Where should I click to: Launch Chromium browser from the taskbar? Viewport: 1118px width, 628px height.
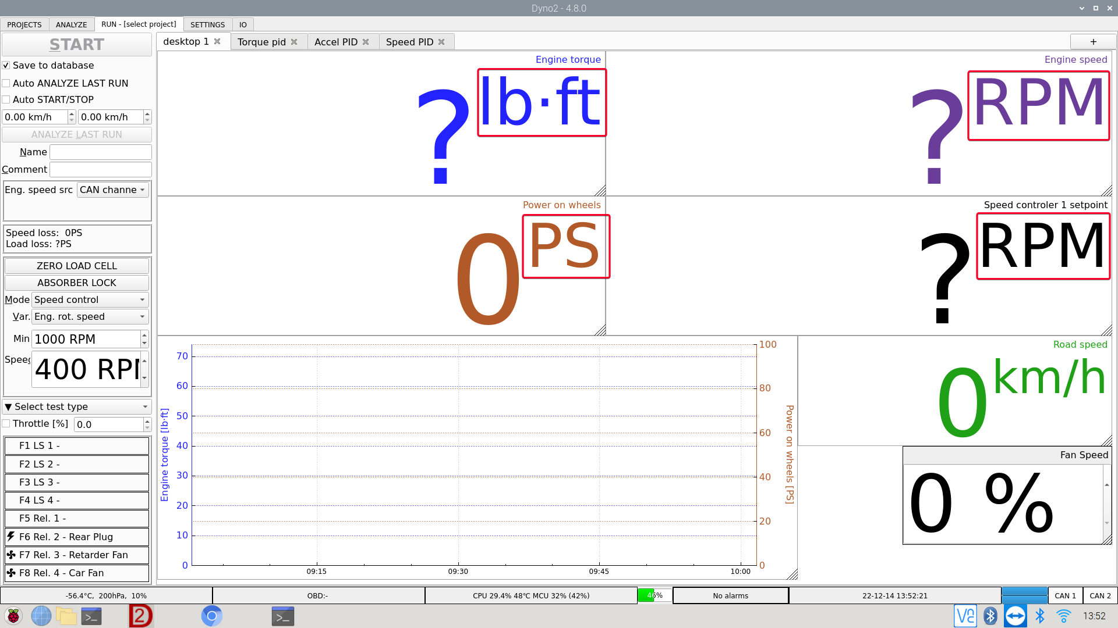pyautogui.click(x=211, y=616)
